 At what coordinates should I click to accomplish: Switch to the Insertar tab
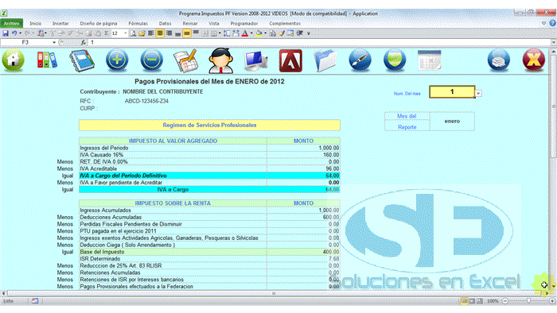pyautogui.click(x=60, y=23)
